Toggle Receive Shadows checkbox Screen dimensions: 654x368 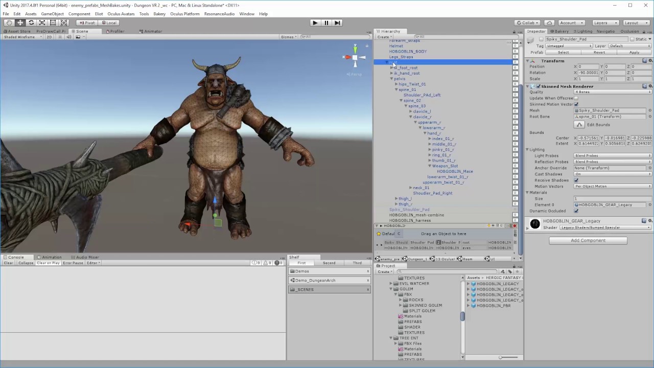(x=576, y=180)
